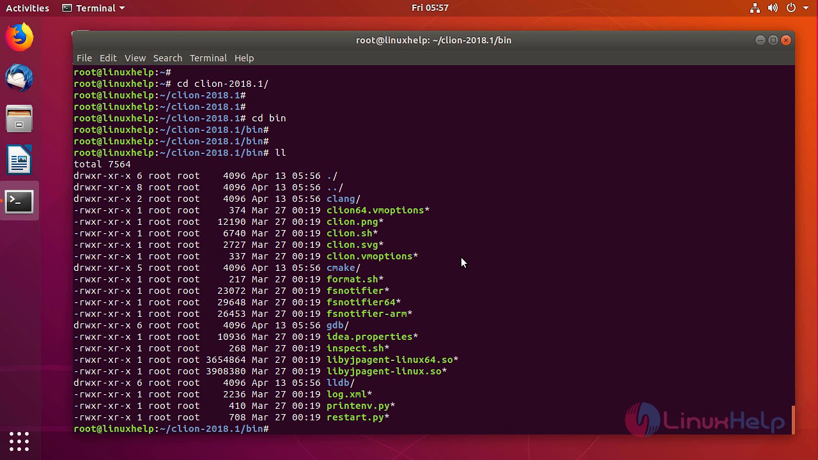The width and height of the screenshot is (818, 460).
Task: Minimize the terminal window
Action: 760,40
